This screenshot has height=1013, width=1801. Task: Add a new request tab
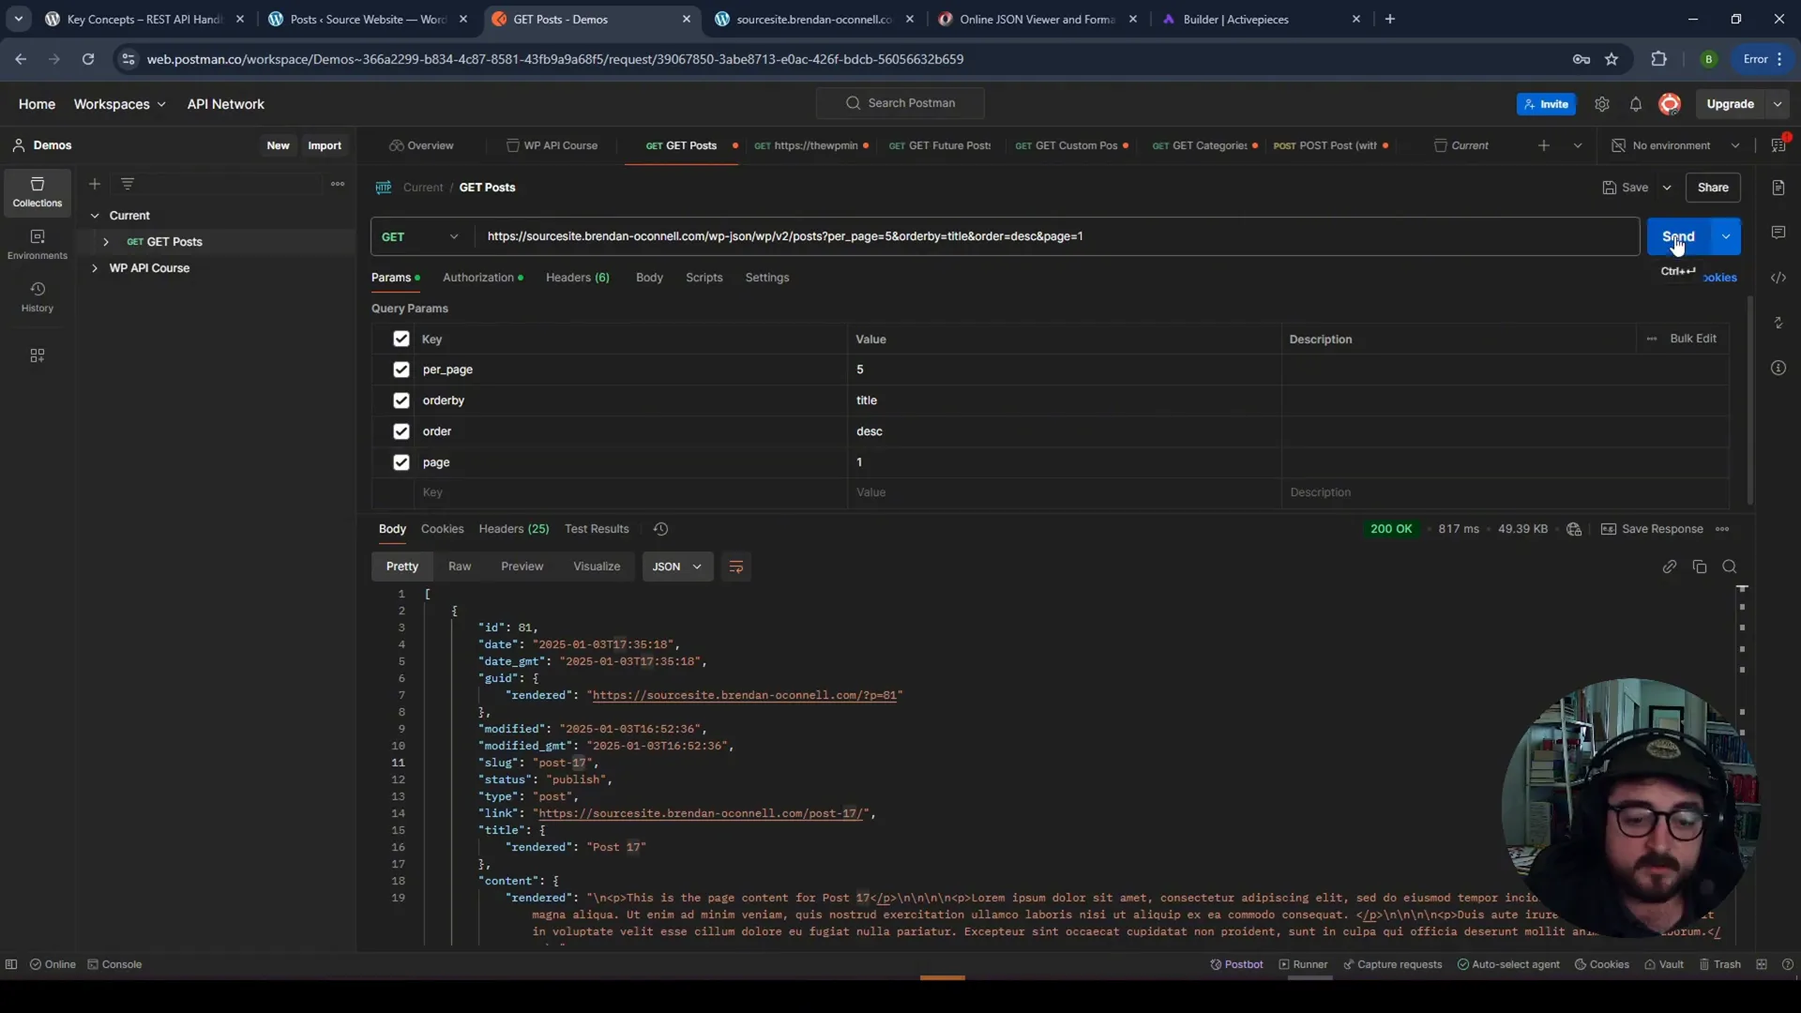(1544, 145)
